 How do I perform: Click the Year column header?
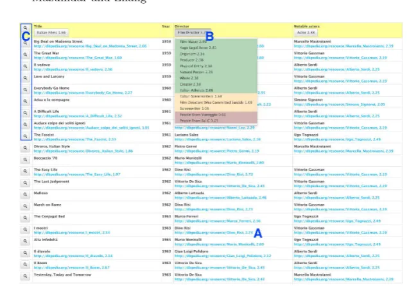coord(166,26)
